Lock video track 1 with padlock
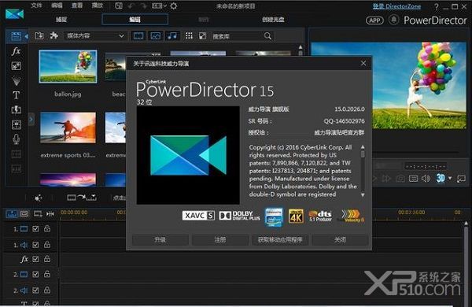Viewport: 472px width, 307px height. click(x=47, y=228)
